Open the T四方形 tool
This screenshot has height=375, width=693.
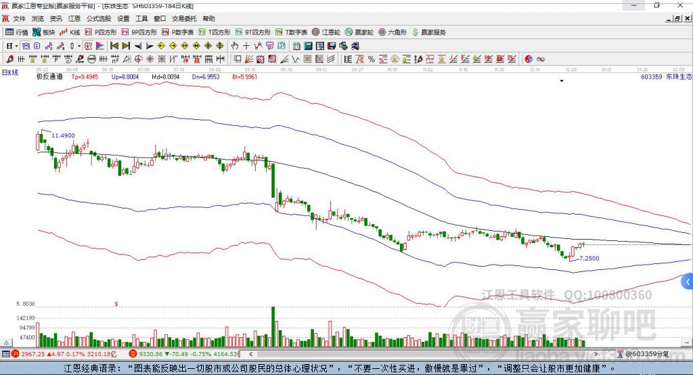pos(215,32)
